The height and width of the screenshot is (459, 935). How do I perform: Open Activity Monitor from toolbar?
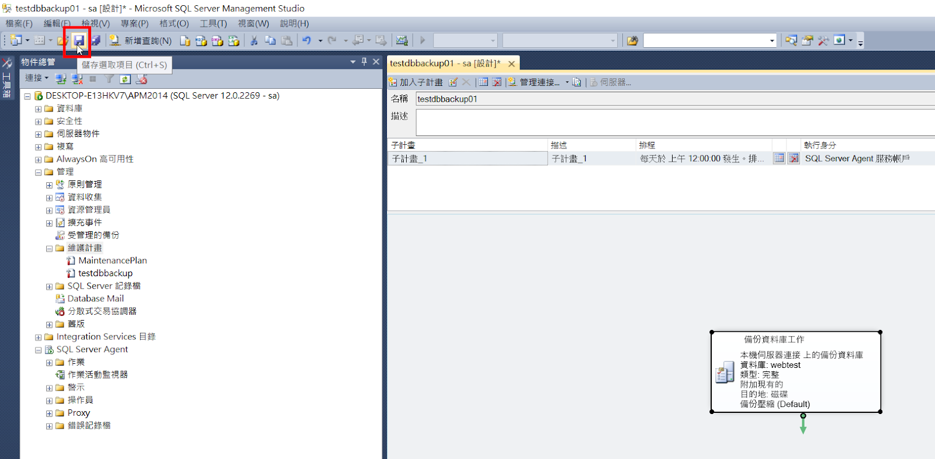coord(402,40)
